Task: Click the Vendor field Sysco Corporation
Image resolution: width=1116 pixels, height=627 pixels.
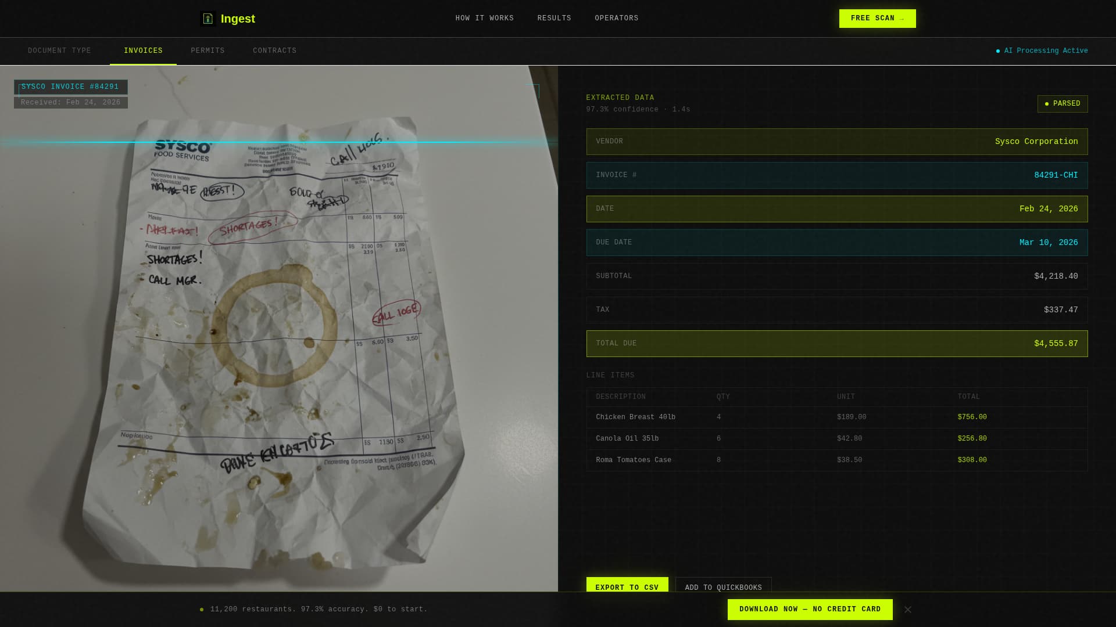Action: pos(837,142)
